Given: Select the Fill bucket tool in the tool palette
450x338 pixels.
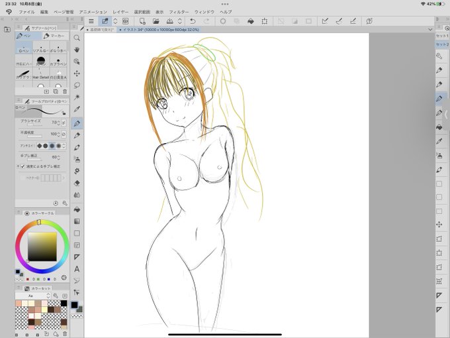Looking at the screenshot, I should (x=77, y=209).
